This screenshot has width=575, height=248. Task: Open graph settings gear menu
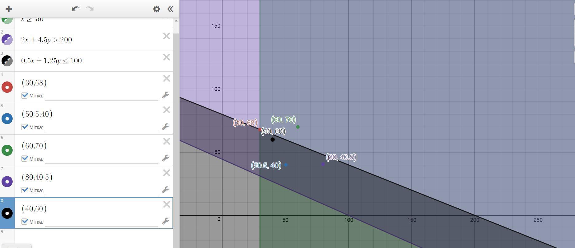click(157, 9)
